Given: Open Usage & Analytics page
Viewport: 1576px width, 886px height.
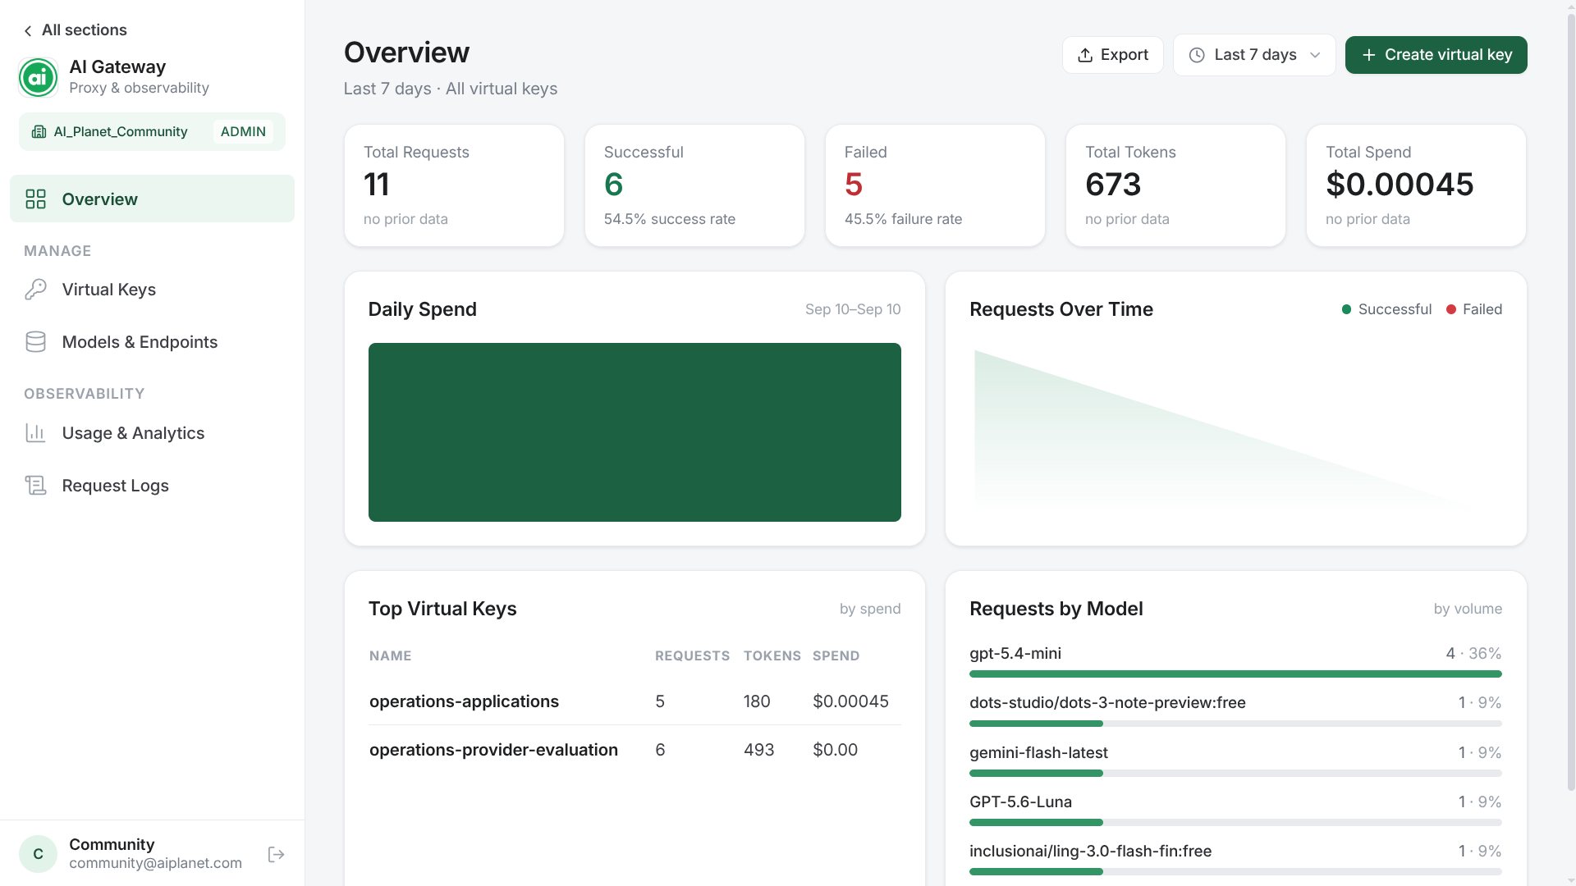Looking at the screenshot, I should [x=152, y=433].
